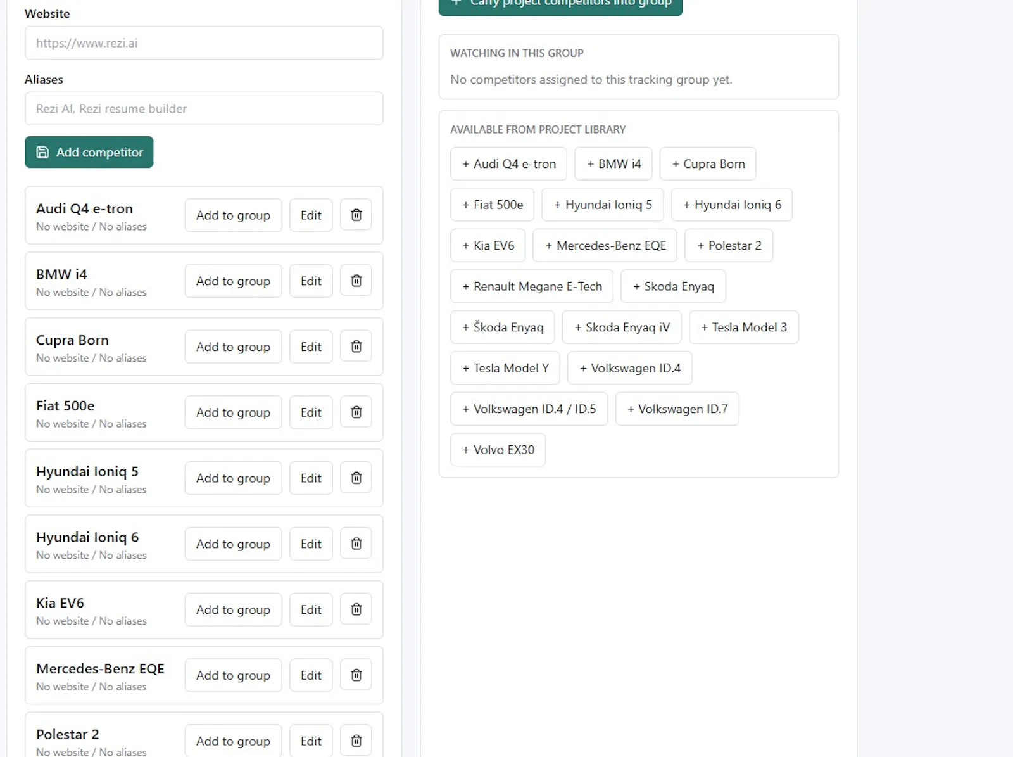The width and height of the screenshot is (1013, 757).
Task: Choose + Renault Megane E-Tech chip
Action: [x=531, y=286]
